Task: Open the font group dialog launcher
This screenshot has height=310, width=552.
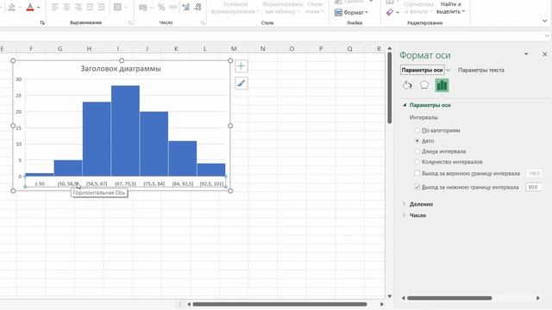Action: point(42,23)
